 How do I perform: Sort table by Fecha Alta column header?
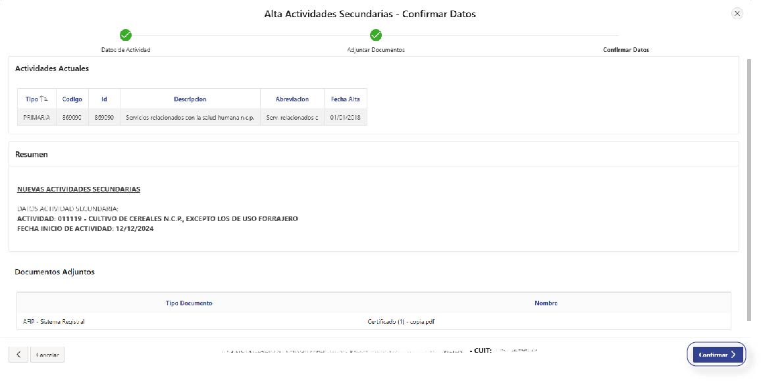point(346,99)
